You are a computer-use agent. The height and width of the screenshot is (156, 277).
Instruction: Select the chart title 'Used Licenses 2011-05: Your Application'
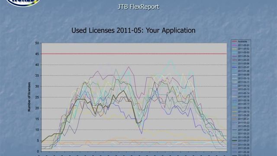click(x=133, y=30)
